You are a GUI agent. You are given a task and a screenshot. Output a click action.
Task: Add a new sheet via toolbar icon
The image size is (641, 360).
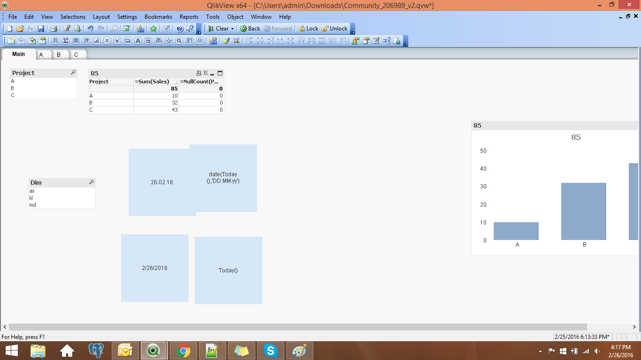(11, 41)
